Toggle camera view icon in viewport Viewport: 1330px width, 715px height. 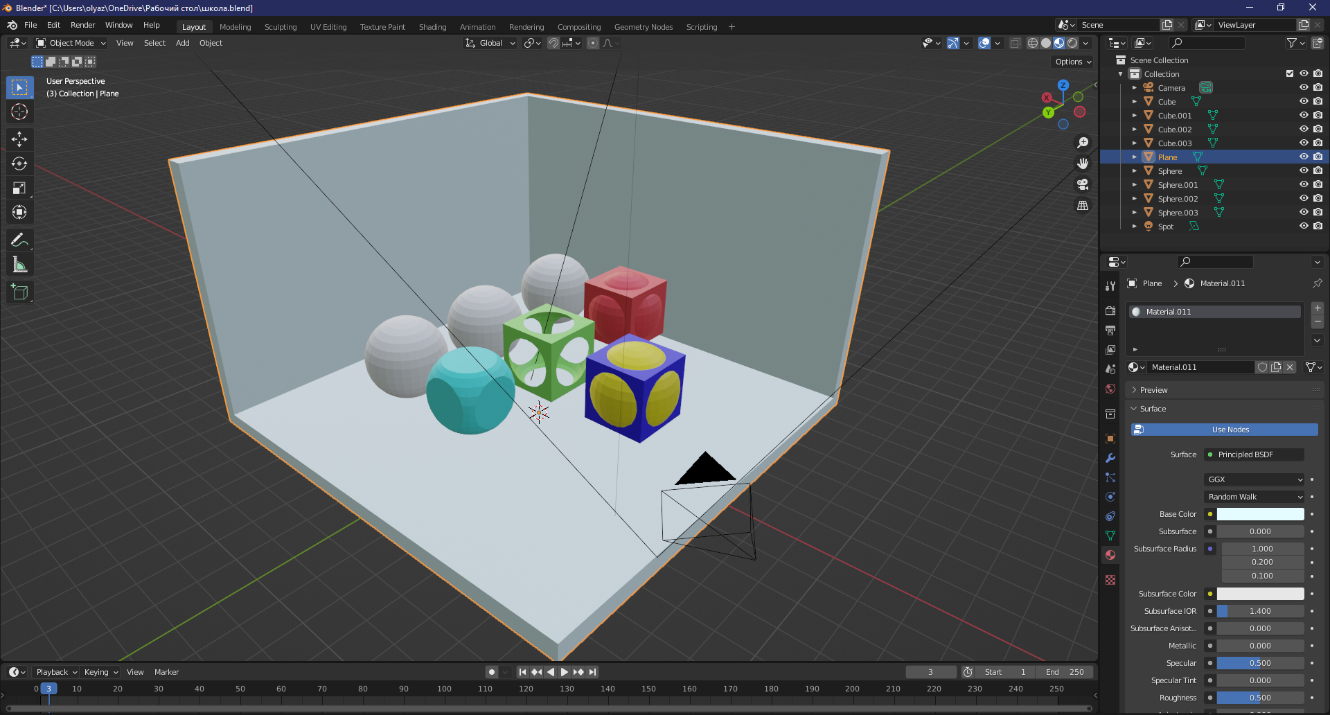[x=1083, y=184]
